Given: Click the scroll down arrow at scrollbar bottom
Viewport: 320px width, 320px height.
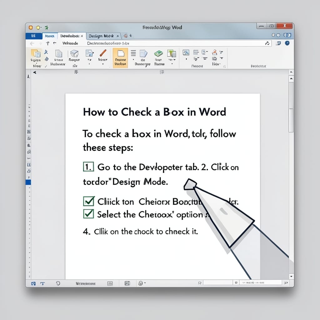Looking at the screenshot, I should pos(291,277).
